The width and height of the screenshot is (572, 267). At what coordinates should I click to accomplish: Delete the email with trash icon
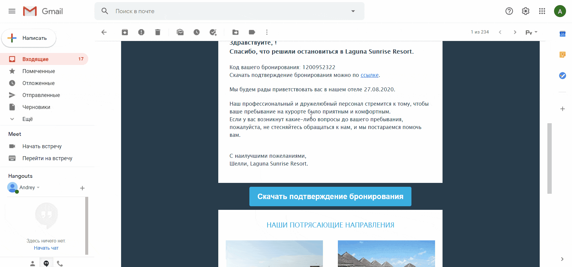158,32
